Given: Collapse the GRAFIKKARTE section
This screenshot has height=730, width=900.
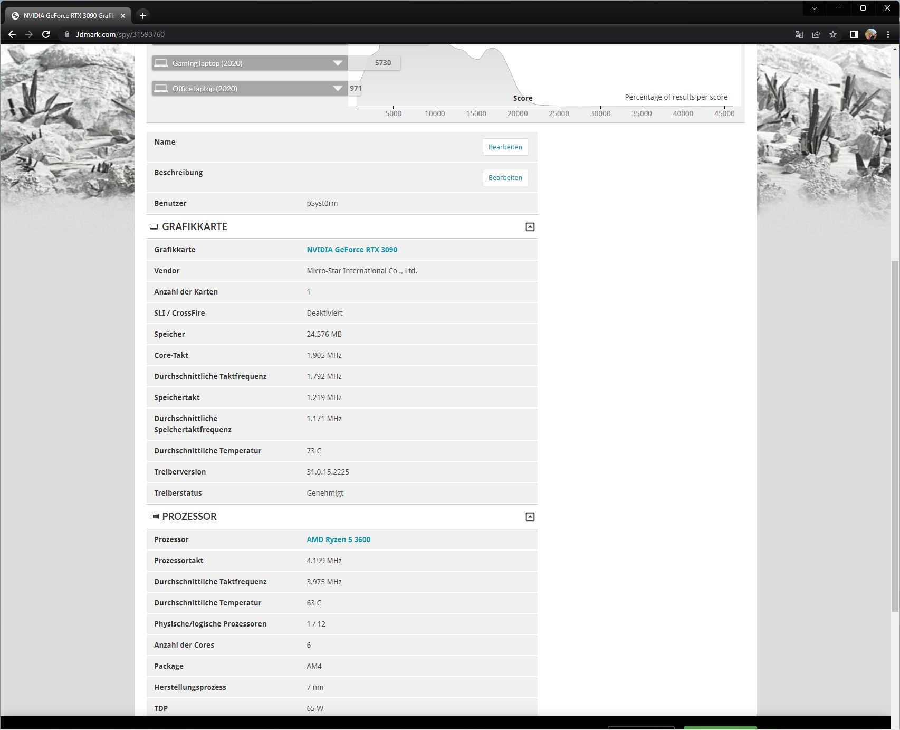Looking at the screenshot, I should [x=530, y=227].
